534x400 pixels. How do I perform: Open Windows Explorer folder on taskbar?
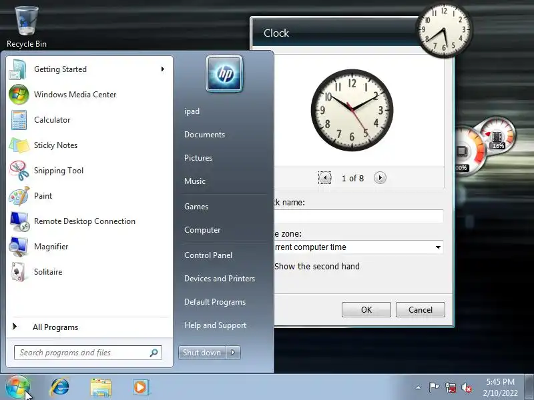coord(101,387)
